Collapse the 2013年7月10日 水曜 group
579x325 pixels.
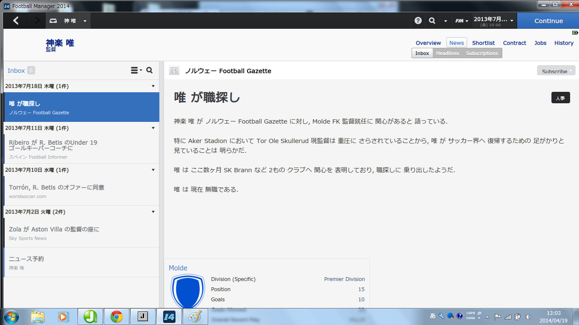click(x=153, y=170)
